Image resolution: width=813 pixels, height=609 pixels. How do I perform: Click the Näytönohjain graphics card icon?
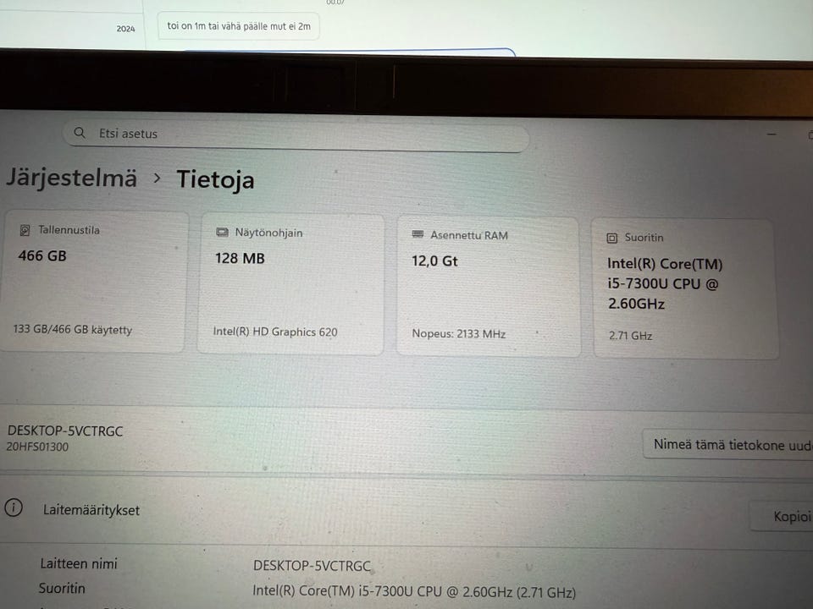222,232
